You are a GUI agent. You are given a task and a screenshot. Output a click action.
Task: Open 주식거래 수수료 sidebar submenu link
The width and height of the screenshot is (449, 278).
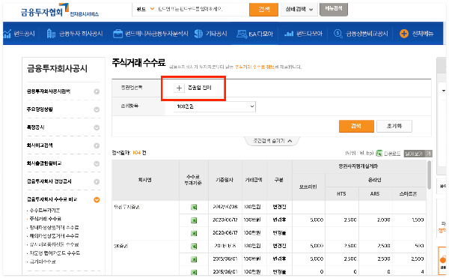coord(45,219)
